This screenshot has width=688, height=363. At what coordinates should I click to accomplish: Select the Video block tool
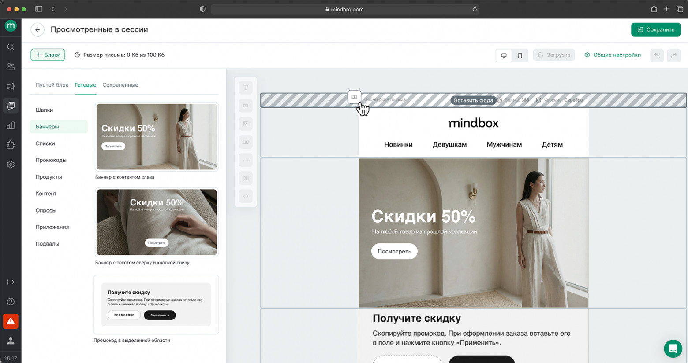click(x=246, y=142)
